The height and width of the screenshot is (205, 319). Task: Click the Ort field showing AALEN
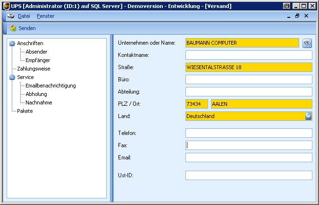coord(261,104)
